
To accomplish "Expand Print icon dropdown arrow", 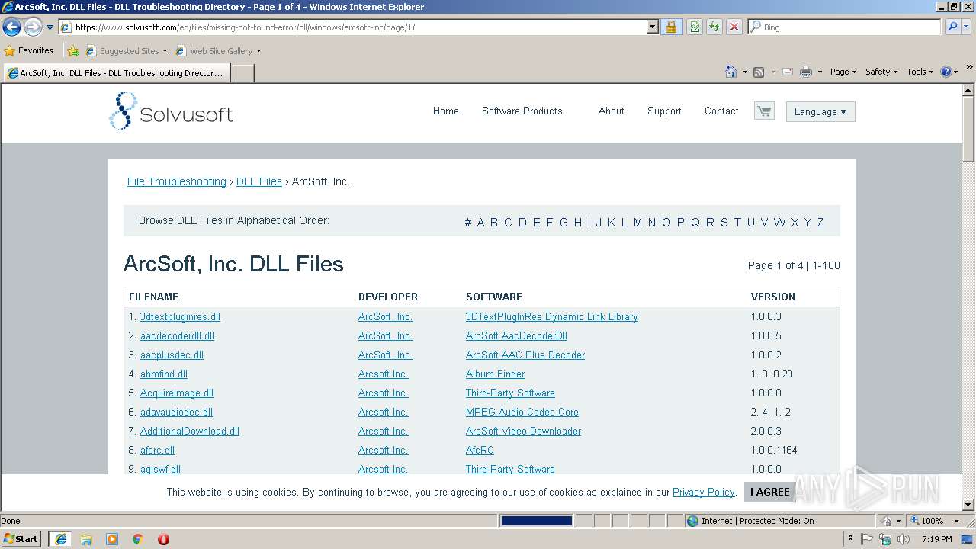I will [x=820, y=72].
